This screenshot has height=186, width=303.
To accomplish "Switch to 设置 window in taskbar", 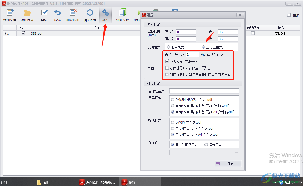I will (140, 182).
